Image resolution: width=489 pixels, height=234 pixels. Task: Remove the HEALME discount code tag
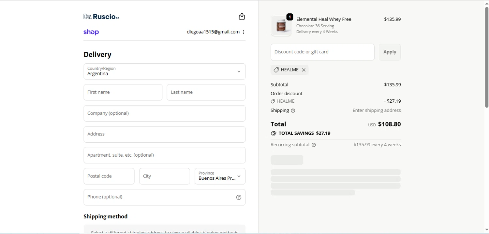[x=304, y=70]
